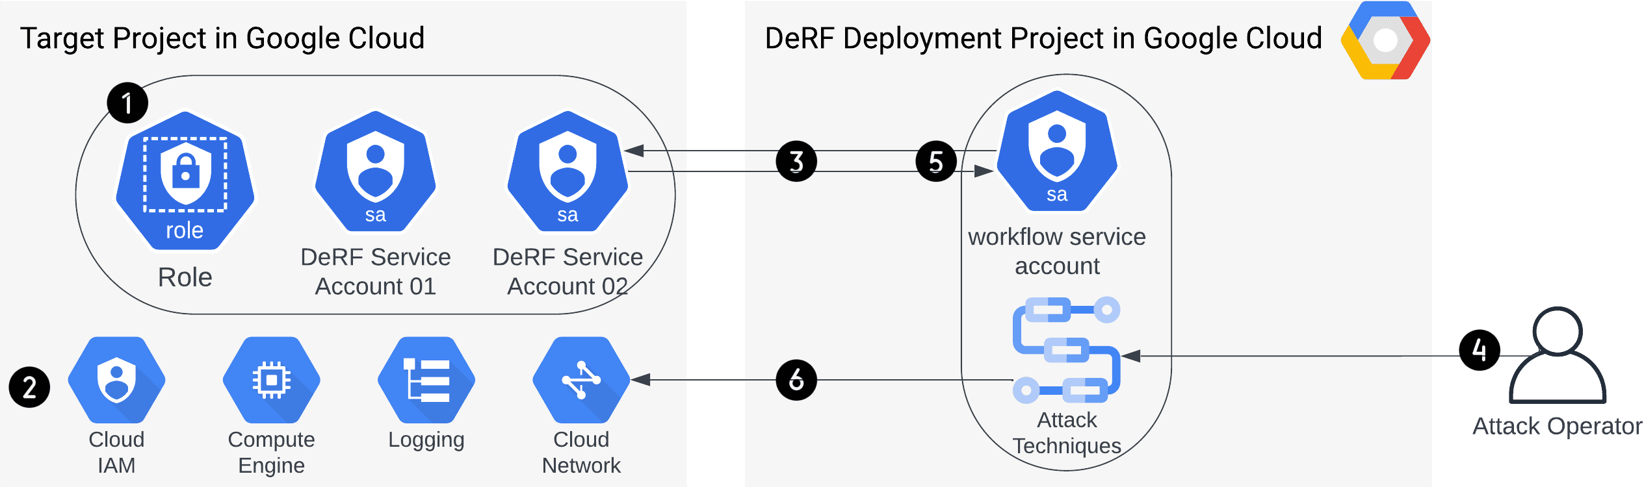
Task: Click the Compute Engine hexagon icon
Action: (272, 380)
